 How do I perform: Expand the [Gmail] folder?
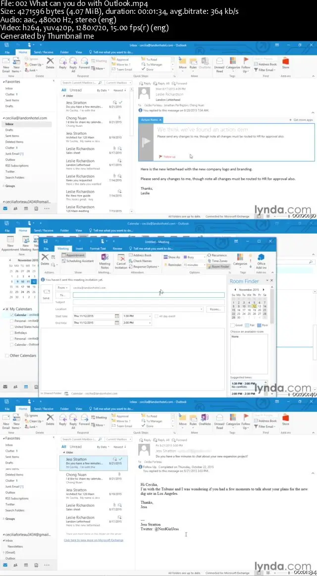pyautogui.click(x=4, y=552)
